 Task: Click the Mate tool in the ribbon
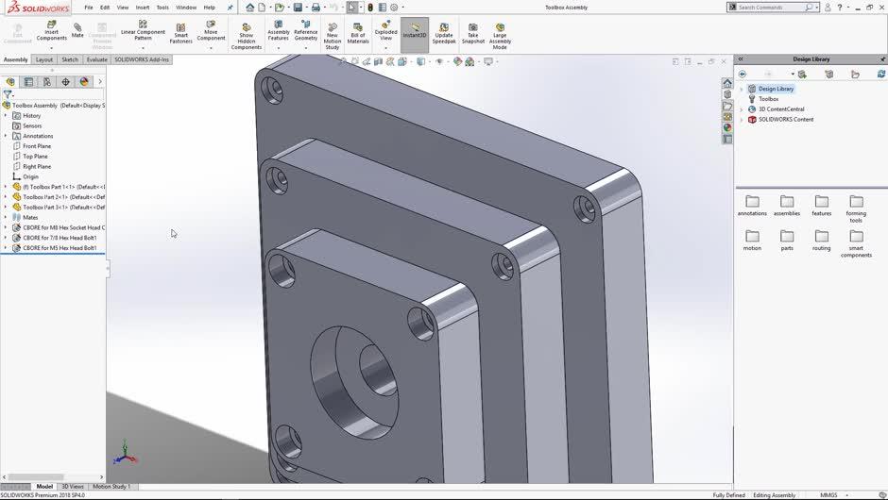[x=77, y=30]
